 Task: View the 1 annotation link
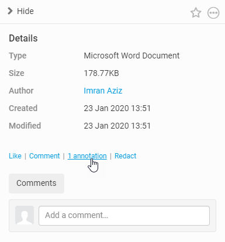87,156
